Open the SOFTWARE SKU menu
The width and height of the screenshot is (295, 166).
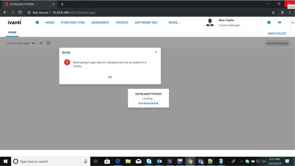pos(146,23)
